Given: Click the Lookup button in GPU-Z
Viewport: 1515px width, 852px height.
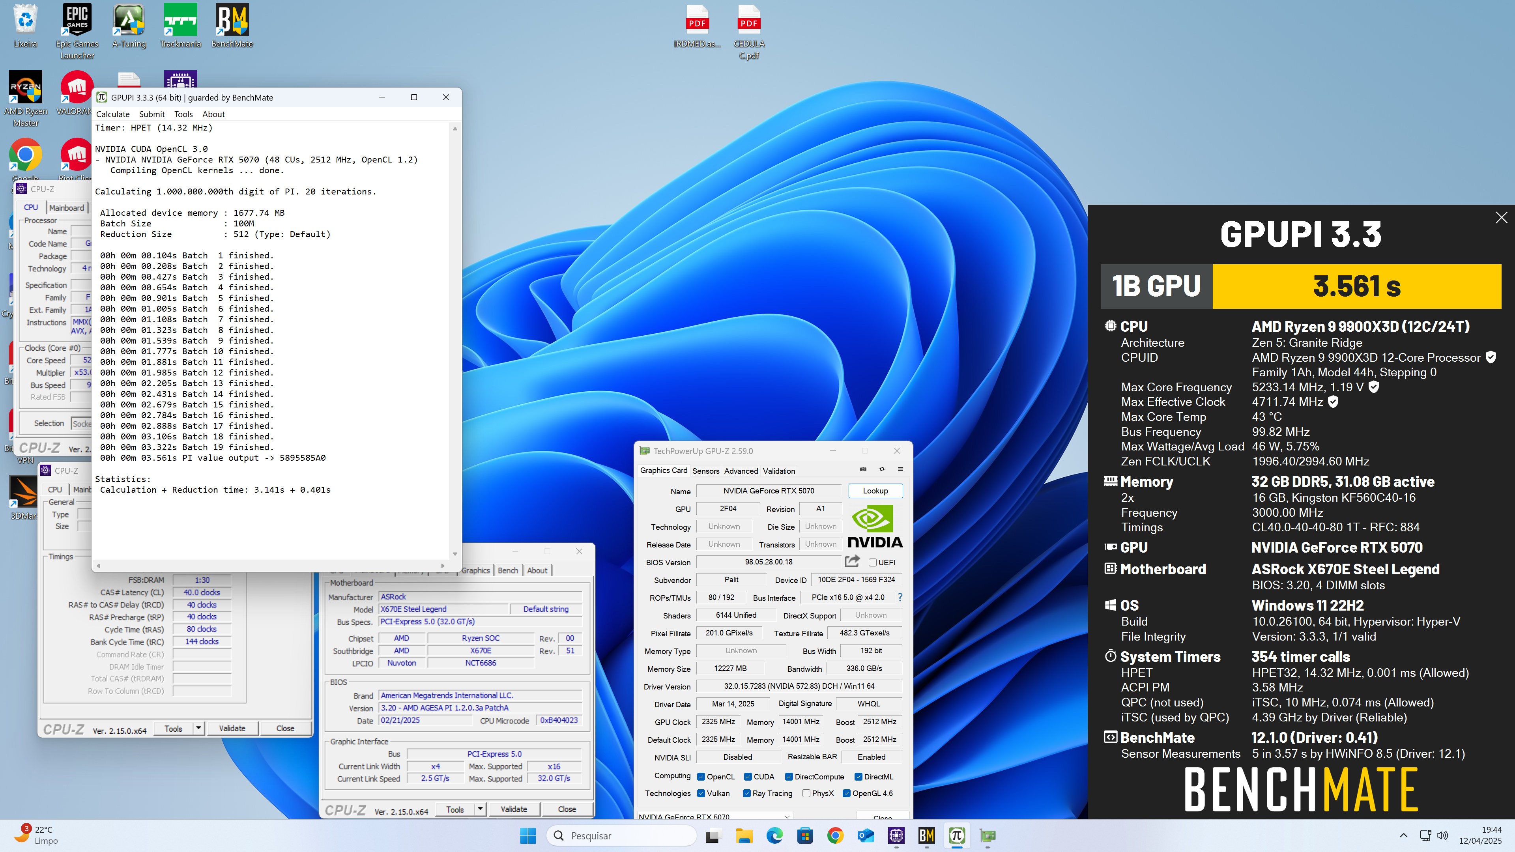Looking at the screenshot, I should [x=875, y=491].
